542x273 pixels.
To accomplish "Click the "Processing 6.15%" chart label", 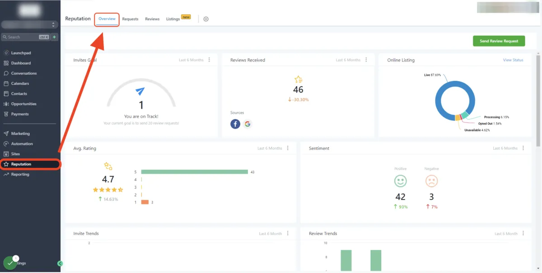I will 496,117.
